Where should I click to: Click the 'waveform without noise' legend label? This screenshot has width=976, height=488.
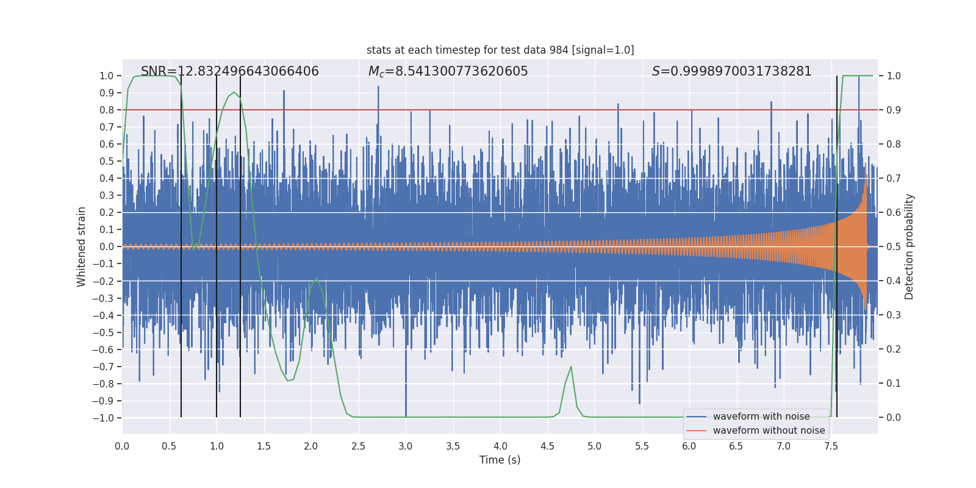tap(769, 431)
